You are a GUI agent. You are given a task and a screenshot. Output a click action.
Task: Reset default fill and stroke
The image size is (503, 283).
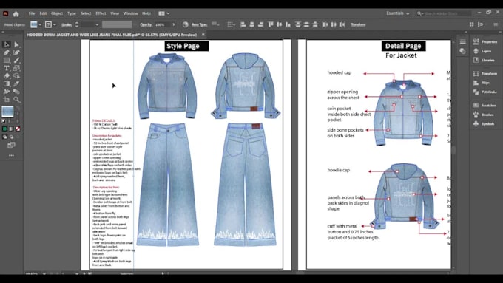(x=4, y=121)
